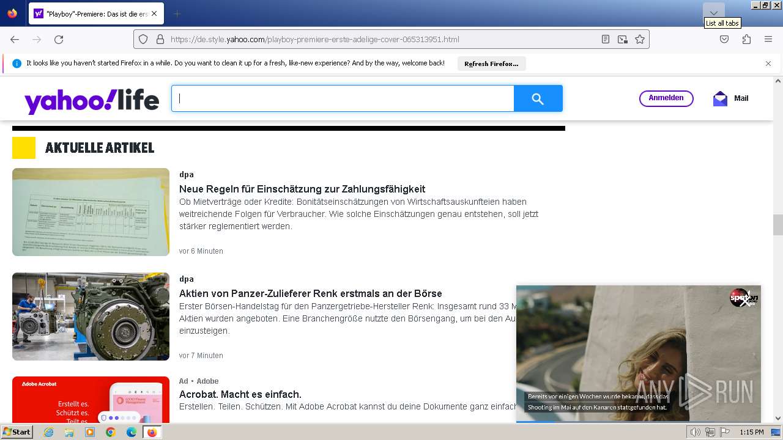Select the "Playboy"-Premiere tab
The height and width of the screenshot is (440, 783).
pos(96,13)
